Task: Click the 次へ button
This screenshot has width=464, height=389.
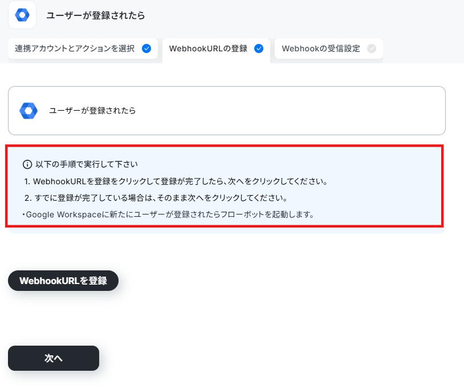Action: point(54,358)
